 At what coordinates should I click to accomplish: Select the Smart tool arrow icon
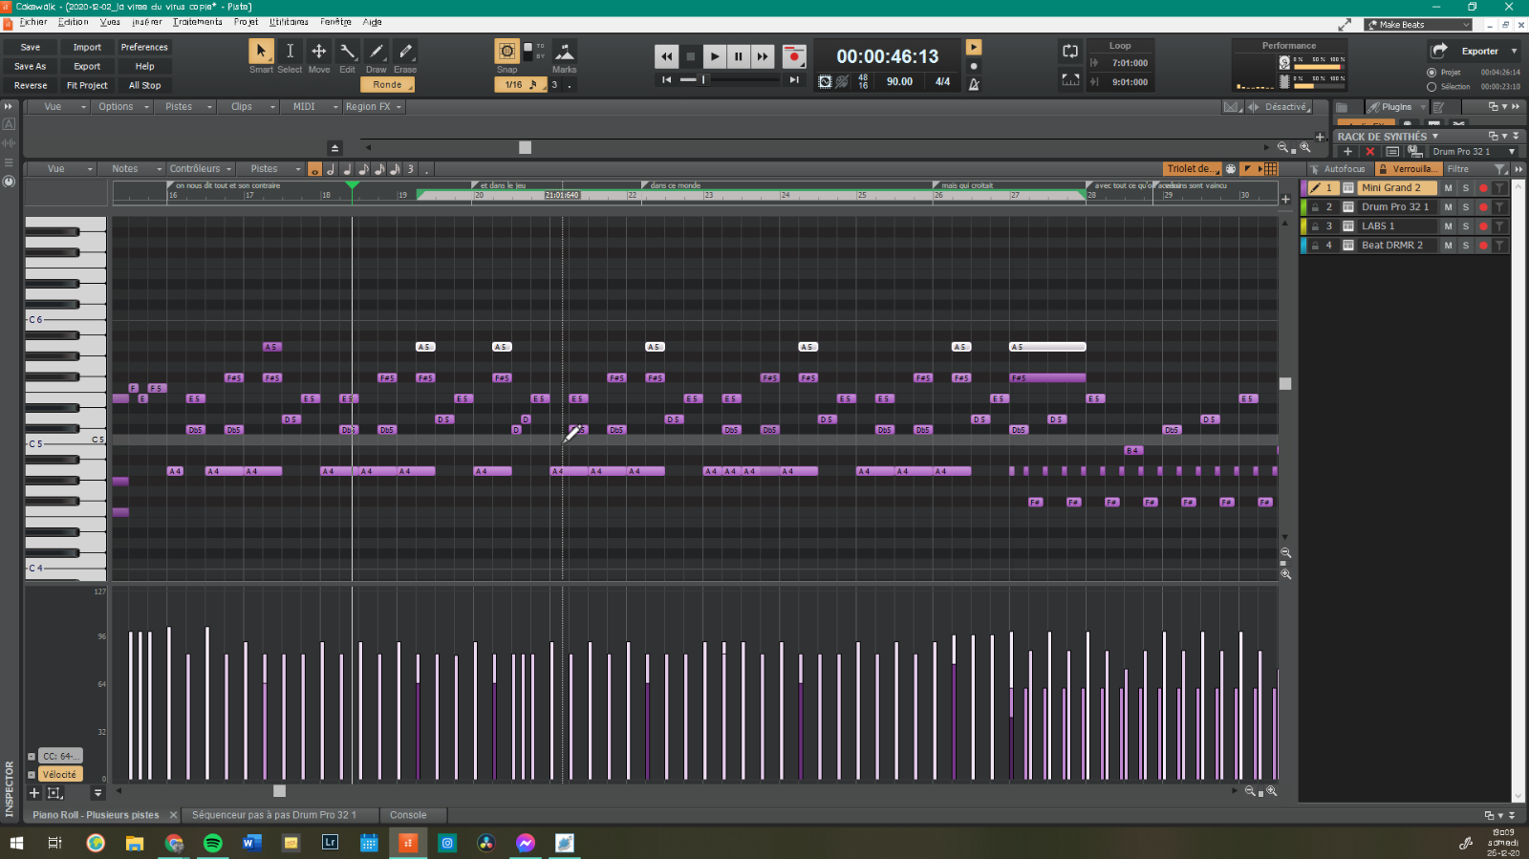point(261,52)
